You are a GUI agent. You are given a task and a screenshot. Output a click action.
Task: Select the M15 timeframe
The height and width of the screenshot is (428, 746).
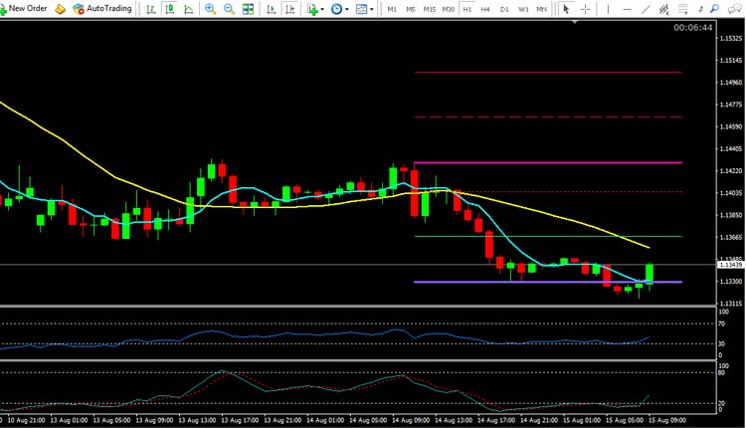click(430, 9)
